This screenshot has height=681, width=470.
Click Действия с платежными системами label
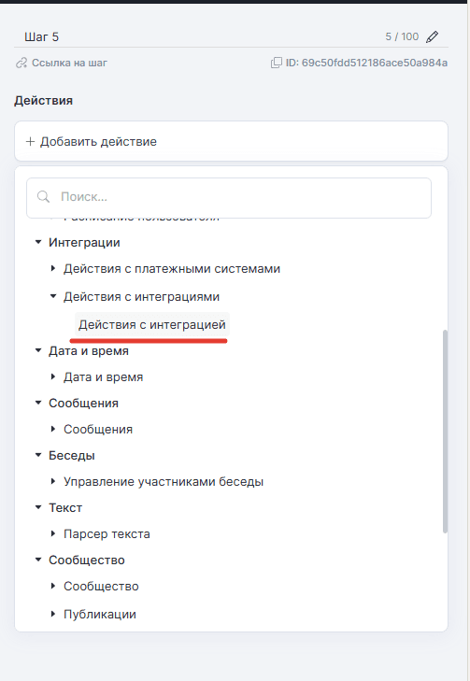pyautogui.click(x=172, y=269)
